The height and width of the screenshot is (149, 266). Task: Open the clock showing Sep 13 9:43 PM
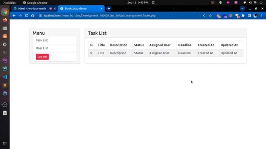[x=138, y=2]
